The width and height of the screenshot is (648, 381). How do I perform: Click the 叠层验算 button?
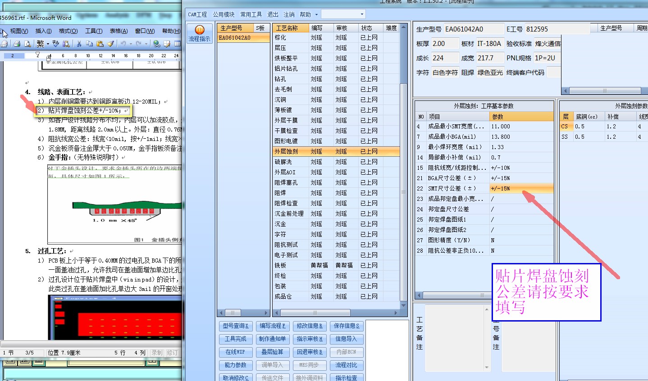click(273, 352)
